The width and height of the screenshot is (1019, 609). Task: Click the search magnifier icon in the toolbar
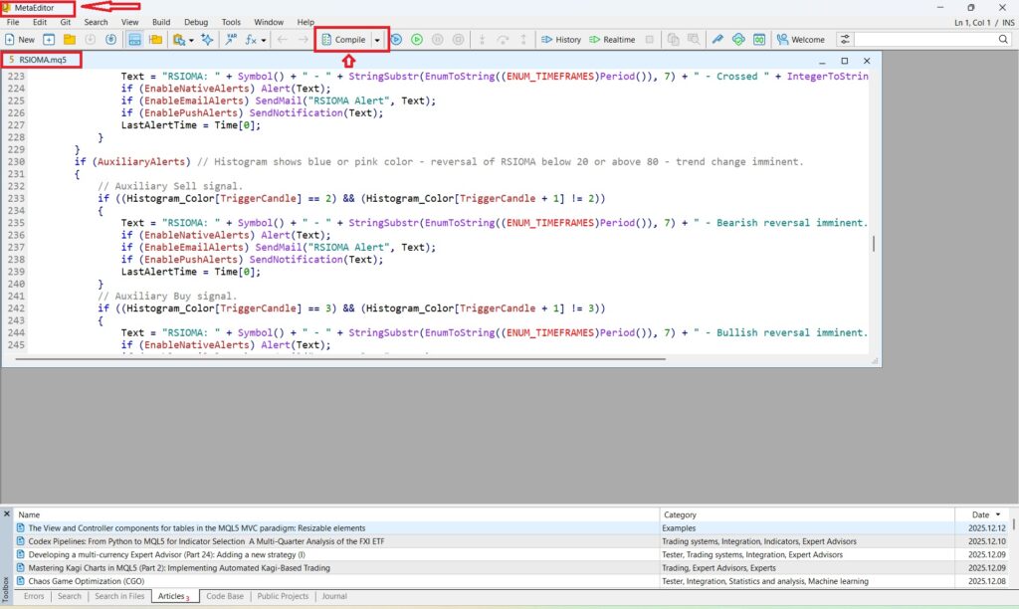(1003, 40)
